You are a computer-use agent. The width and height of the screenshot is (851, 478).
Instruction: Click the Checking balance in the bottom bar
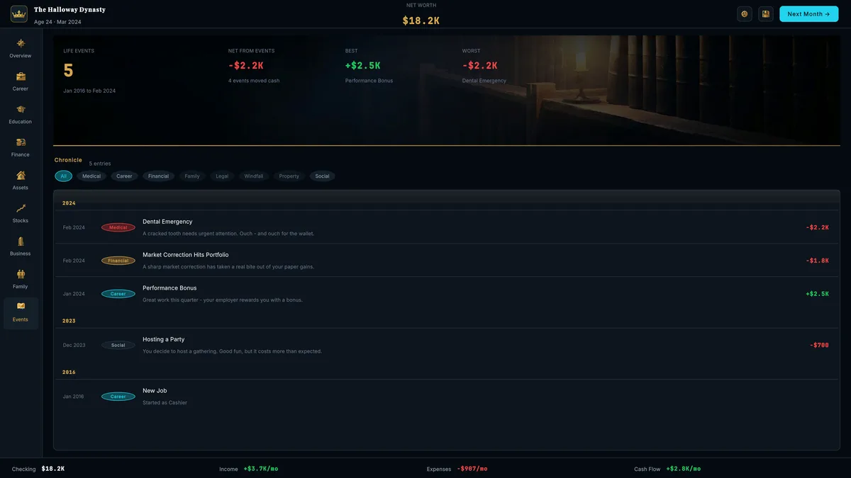click(53, 469)
